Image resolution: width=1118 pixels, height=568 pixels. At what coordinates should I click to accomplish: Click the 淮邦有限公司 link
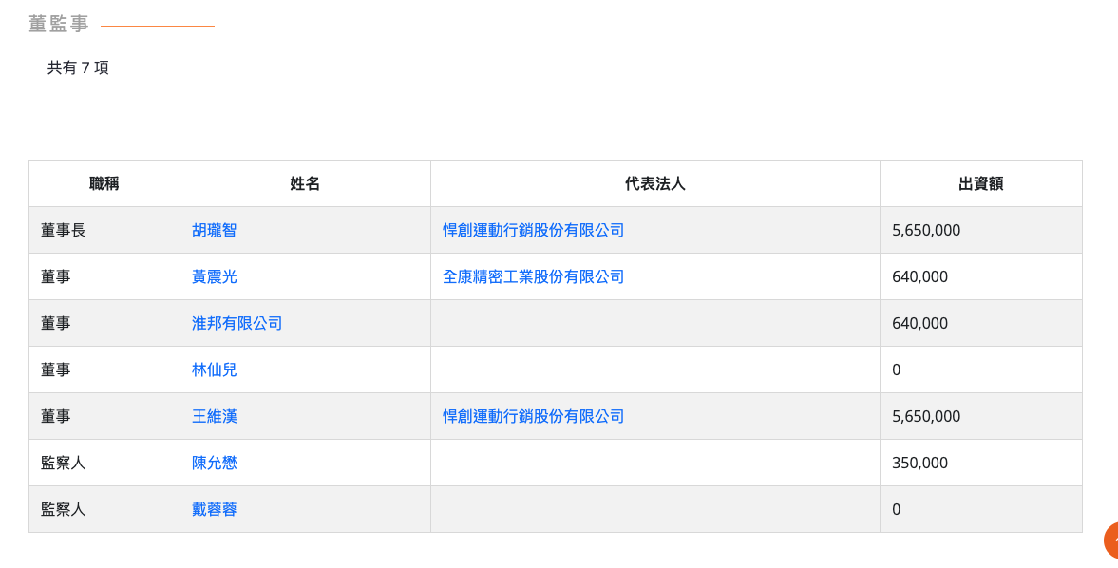pyautogui.click(x=237, y=323)
